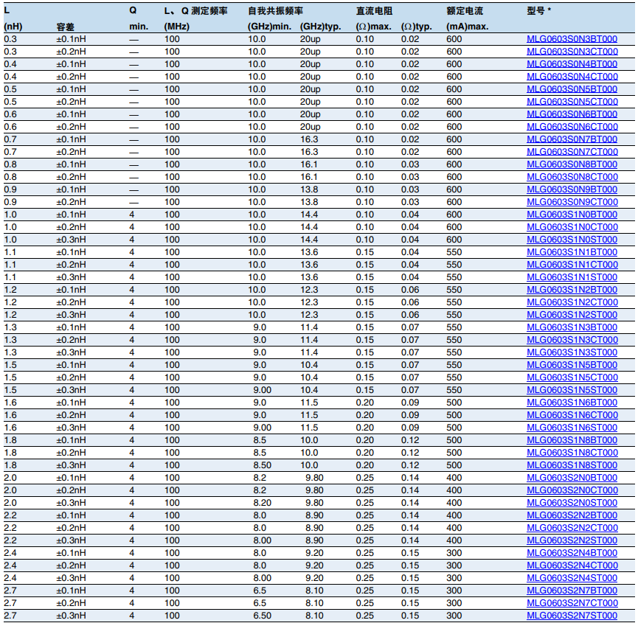The height and width of the screenshot is (623, 638).
Task: Open the MLG0603S0N8BT000 part link
Action: point(572,164)
